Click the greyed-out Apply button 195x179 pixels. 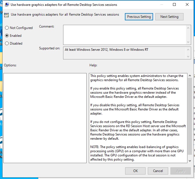(180, 171)
